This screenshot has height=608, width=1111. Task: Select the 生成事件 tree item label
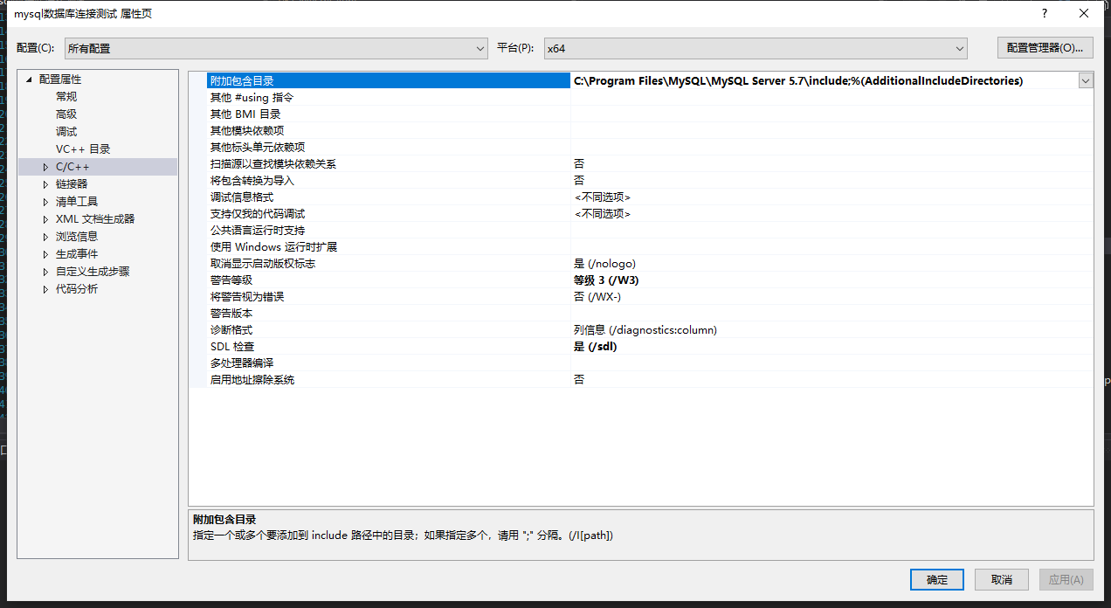pos(77,253)
